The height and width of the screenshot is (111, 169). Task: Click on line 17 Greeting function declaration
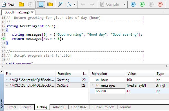[x=31, y=26]
